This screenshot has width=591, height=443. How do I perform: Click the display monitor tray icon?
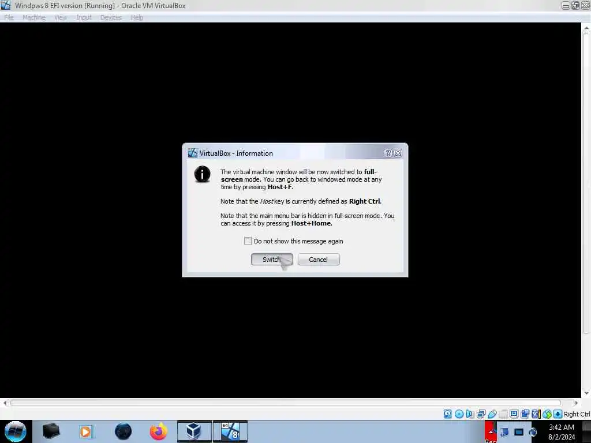point(519,432)
